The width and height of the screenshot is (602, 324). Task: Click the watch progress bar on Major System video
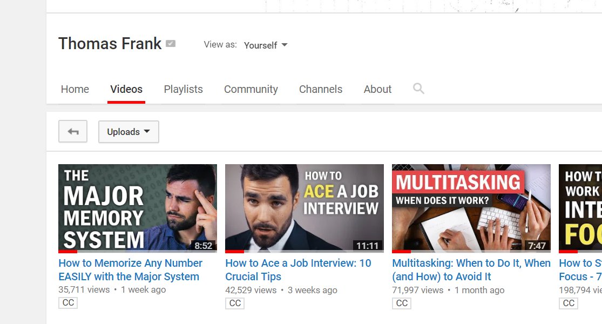[138, 252]
